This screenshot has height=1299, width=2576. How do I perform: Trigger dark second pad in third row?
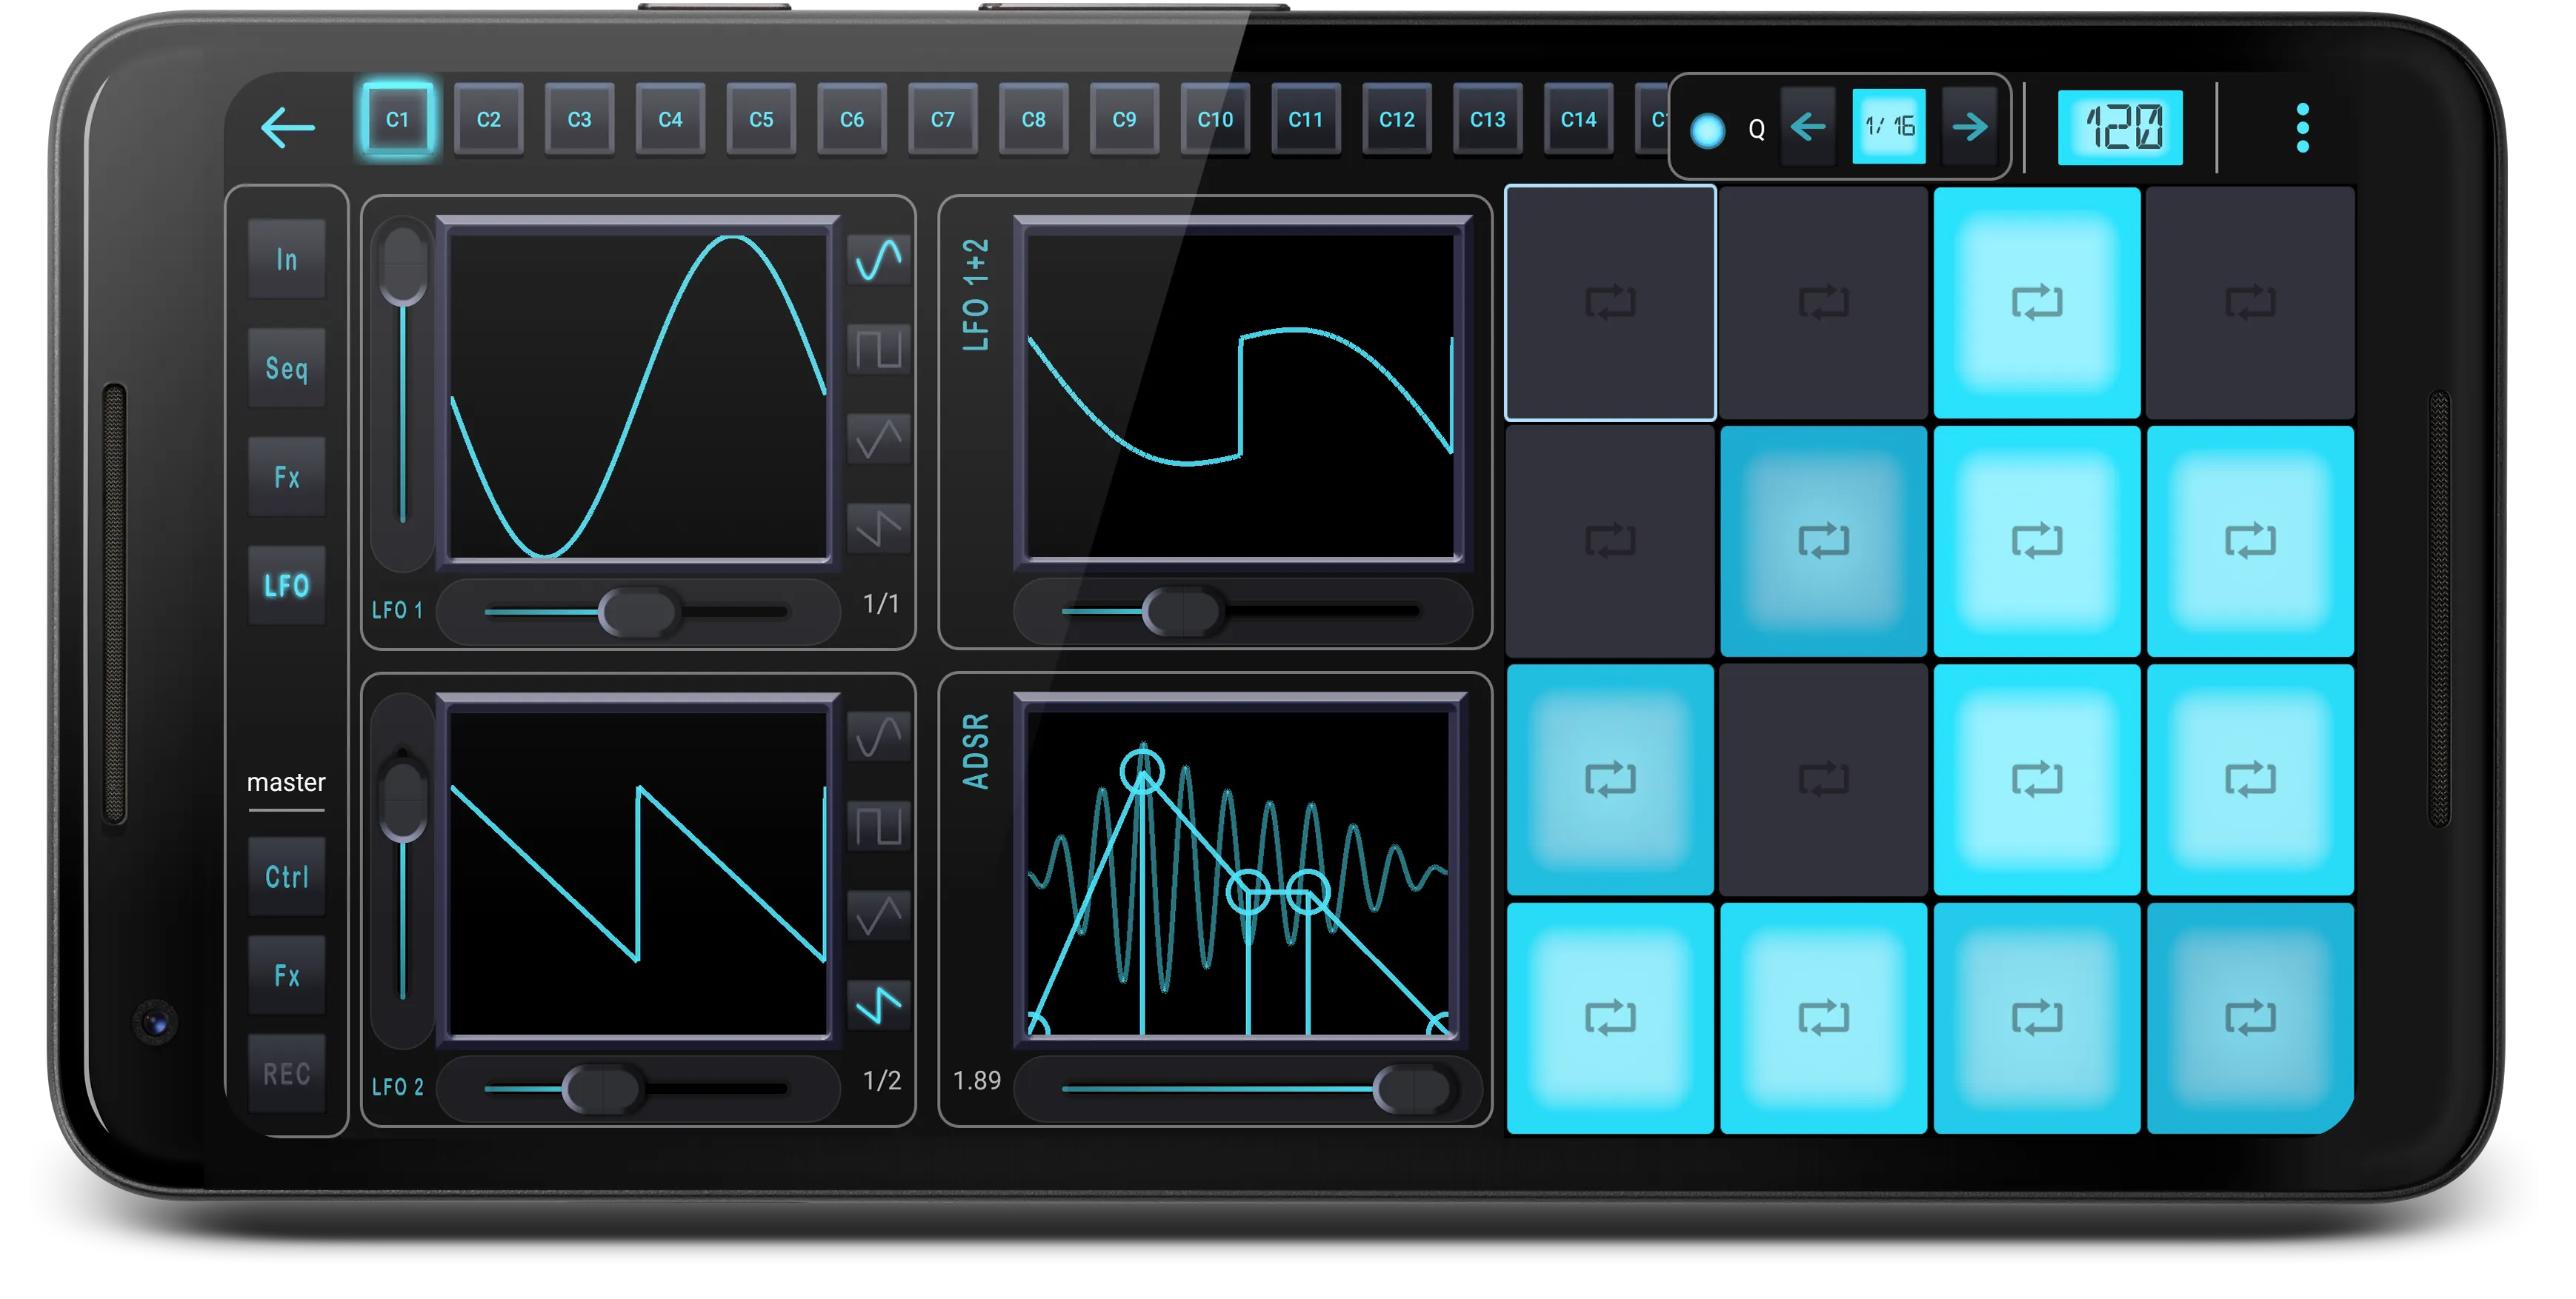1823,779
